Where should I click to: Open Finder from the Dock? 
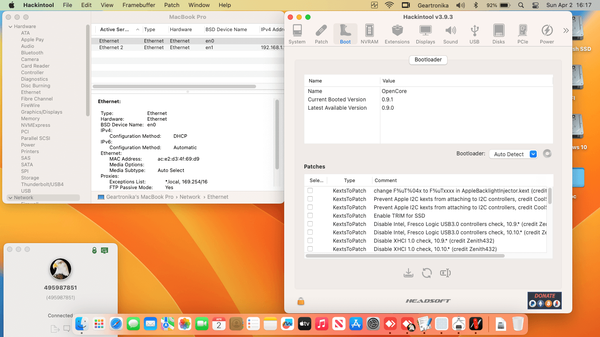click(x=82, y=324)
